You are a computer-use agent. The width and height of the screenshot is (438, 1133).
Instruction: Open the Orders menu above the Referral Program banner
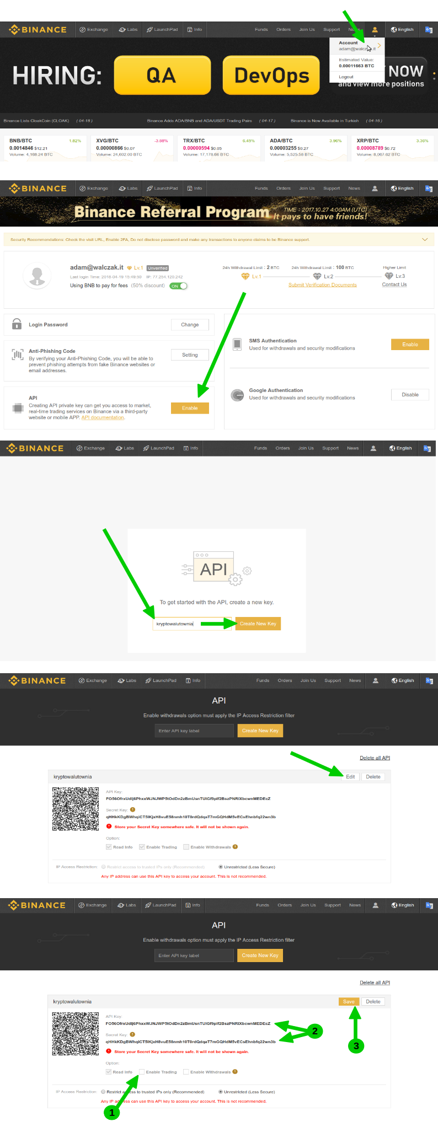tap(284, 189)
